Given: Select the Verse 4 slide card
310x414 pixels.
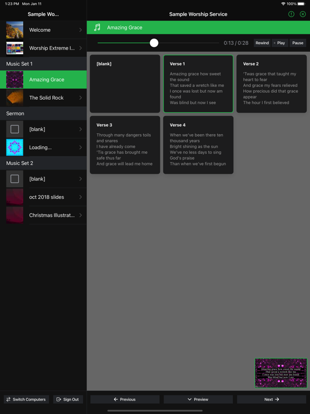Looking at the screenshot, I should coord(198,144).
